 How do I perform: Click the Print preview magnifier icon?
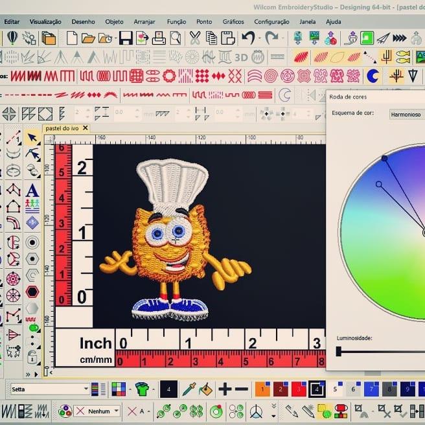click(x=176, y=38)
